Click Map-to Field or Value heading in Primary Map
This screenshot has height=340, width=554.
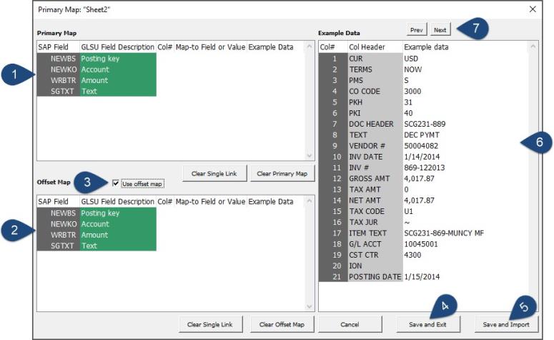click(x=210, y=47)
